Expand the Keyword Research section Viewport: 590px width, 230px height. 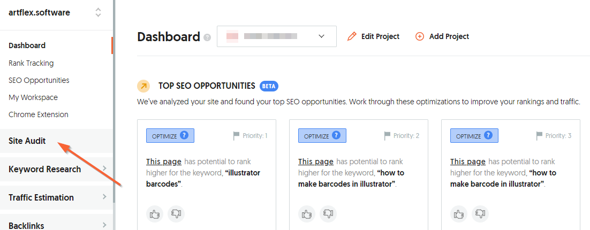point(56,169)
